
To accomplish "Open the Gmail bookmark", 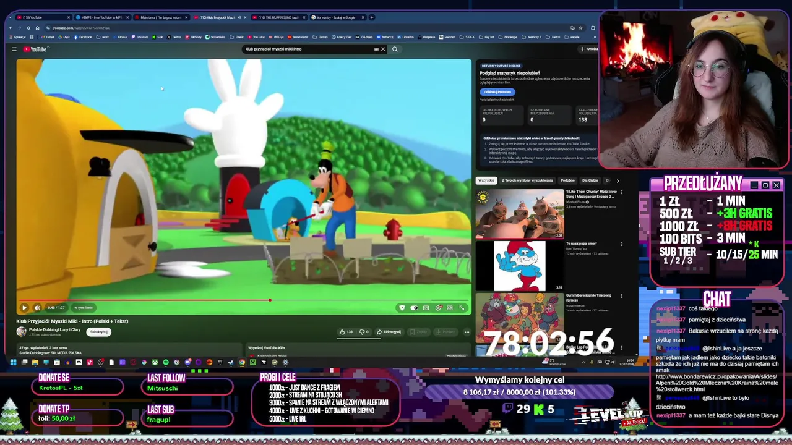I will coord(48,37).
